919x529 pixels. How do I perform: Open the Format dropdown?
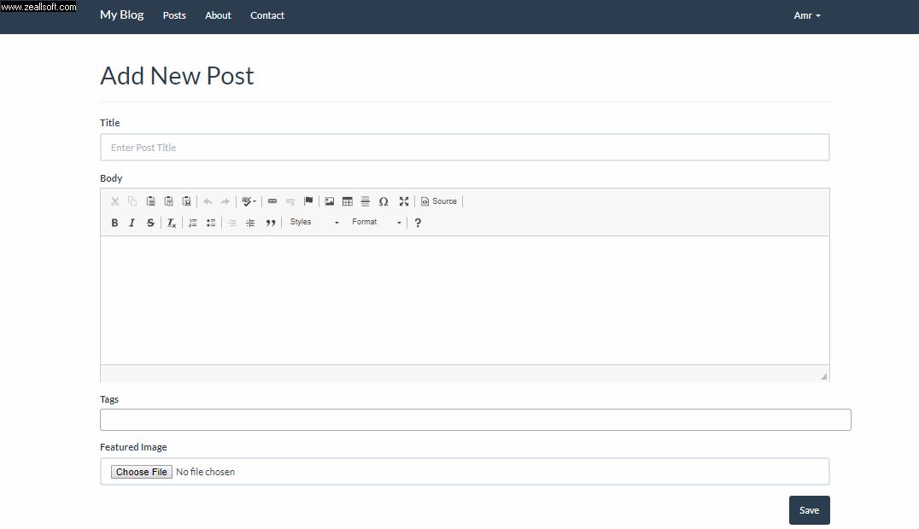click(x=377, y=222)
